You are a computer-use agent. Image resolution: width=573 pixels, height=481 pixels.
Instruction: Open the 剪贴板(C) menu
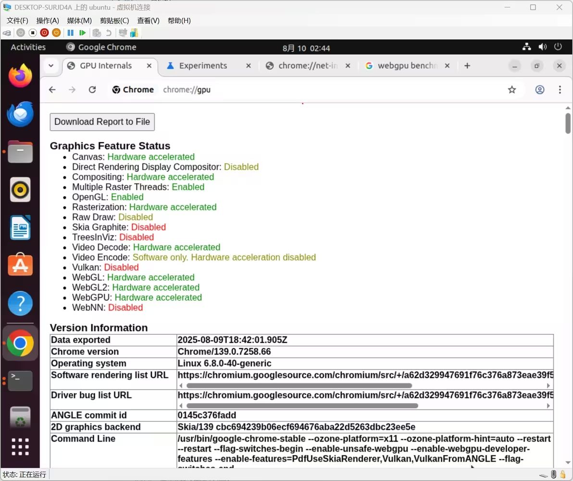[114, 21]
